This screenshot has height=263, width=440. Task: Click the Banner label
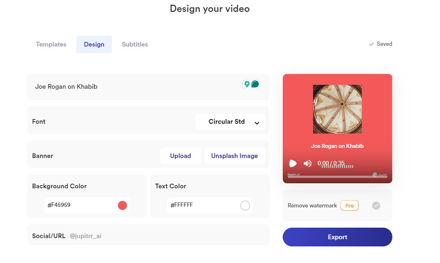click(x=43, y=156)
